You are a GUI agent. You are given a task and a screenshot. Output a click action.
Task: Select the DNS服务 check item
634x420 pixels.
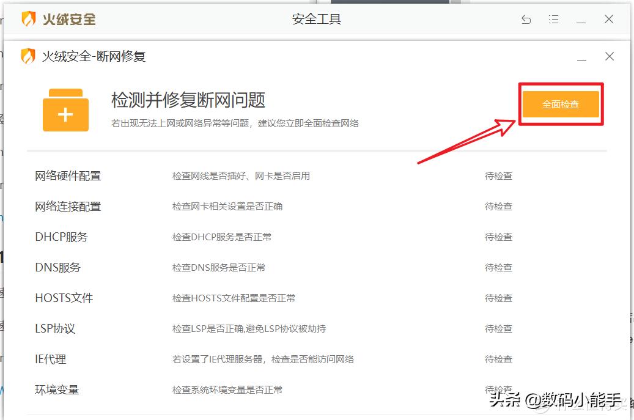click(57, 267)
